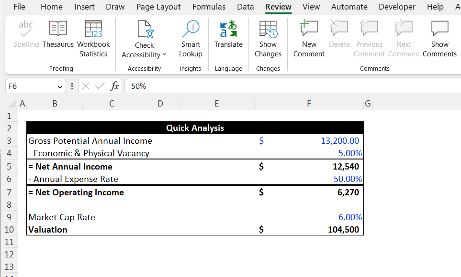The image size is (461, 277).
Task: Select row 1 header
Action: tap(9, 116)
